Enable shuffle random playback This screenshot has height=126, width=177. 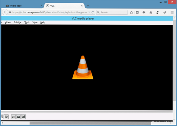pos(23,117)
